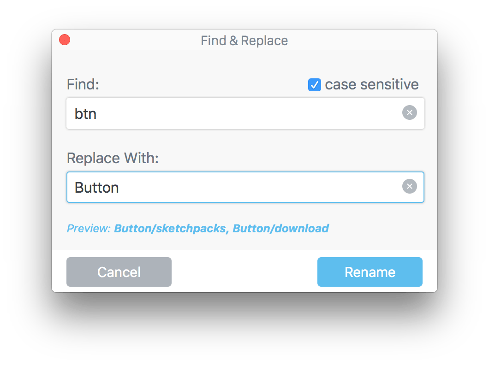Click the "Preview:" label
The height and width of the screenshot is (366, 489).
point(89,228)
